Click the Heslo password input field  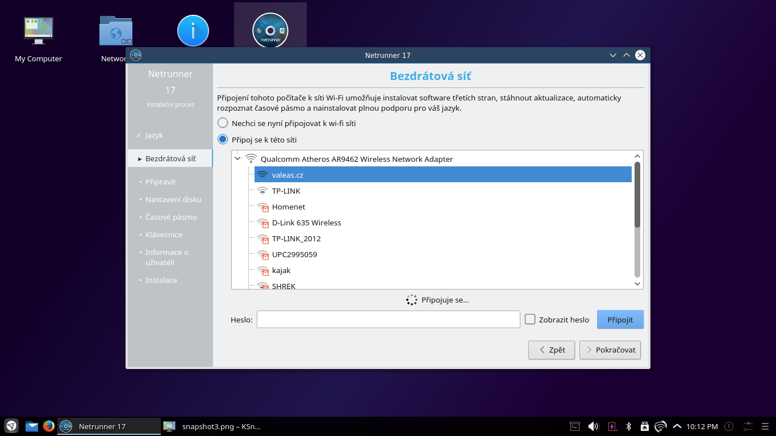pyautogui.click(x=389, y=319)
